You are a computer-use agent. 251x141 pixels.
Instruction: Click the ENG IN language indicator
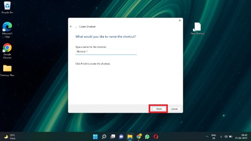214,137
